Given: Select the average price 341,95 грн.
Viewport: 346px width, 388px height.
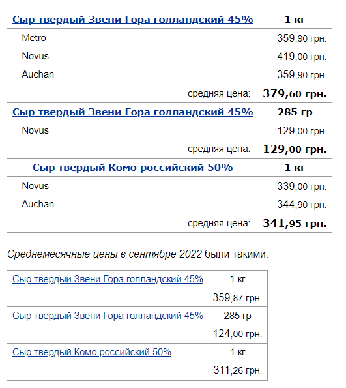Looking at the screenshot, I should [295, 223].
